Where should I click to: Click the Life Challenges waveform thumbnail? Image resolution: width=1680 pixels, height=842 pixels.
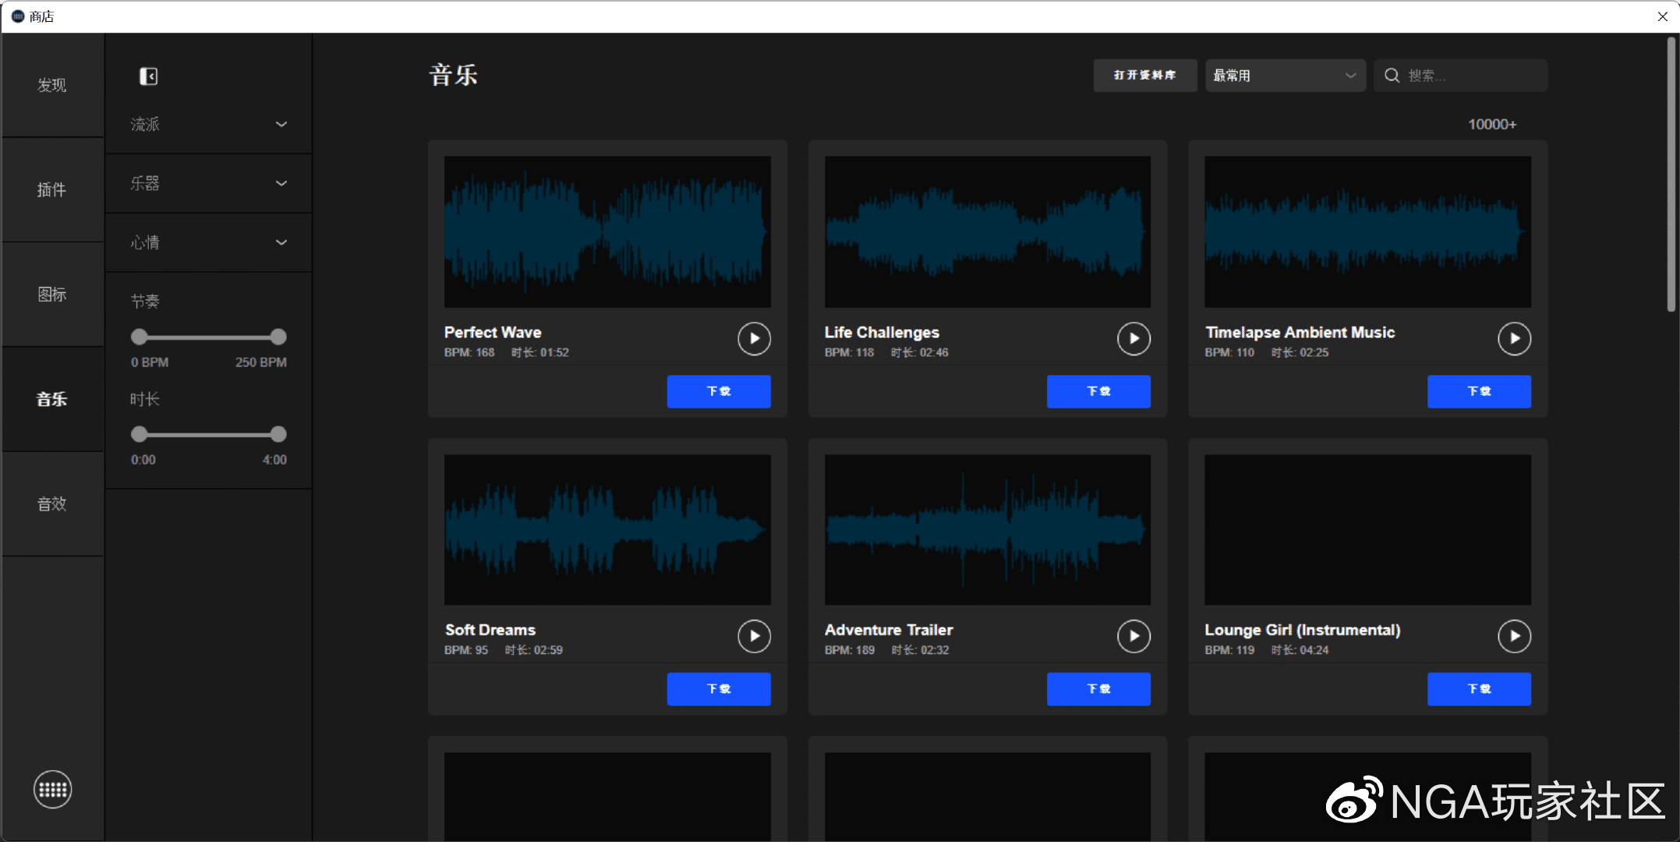(x=988, y=232)
